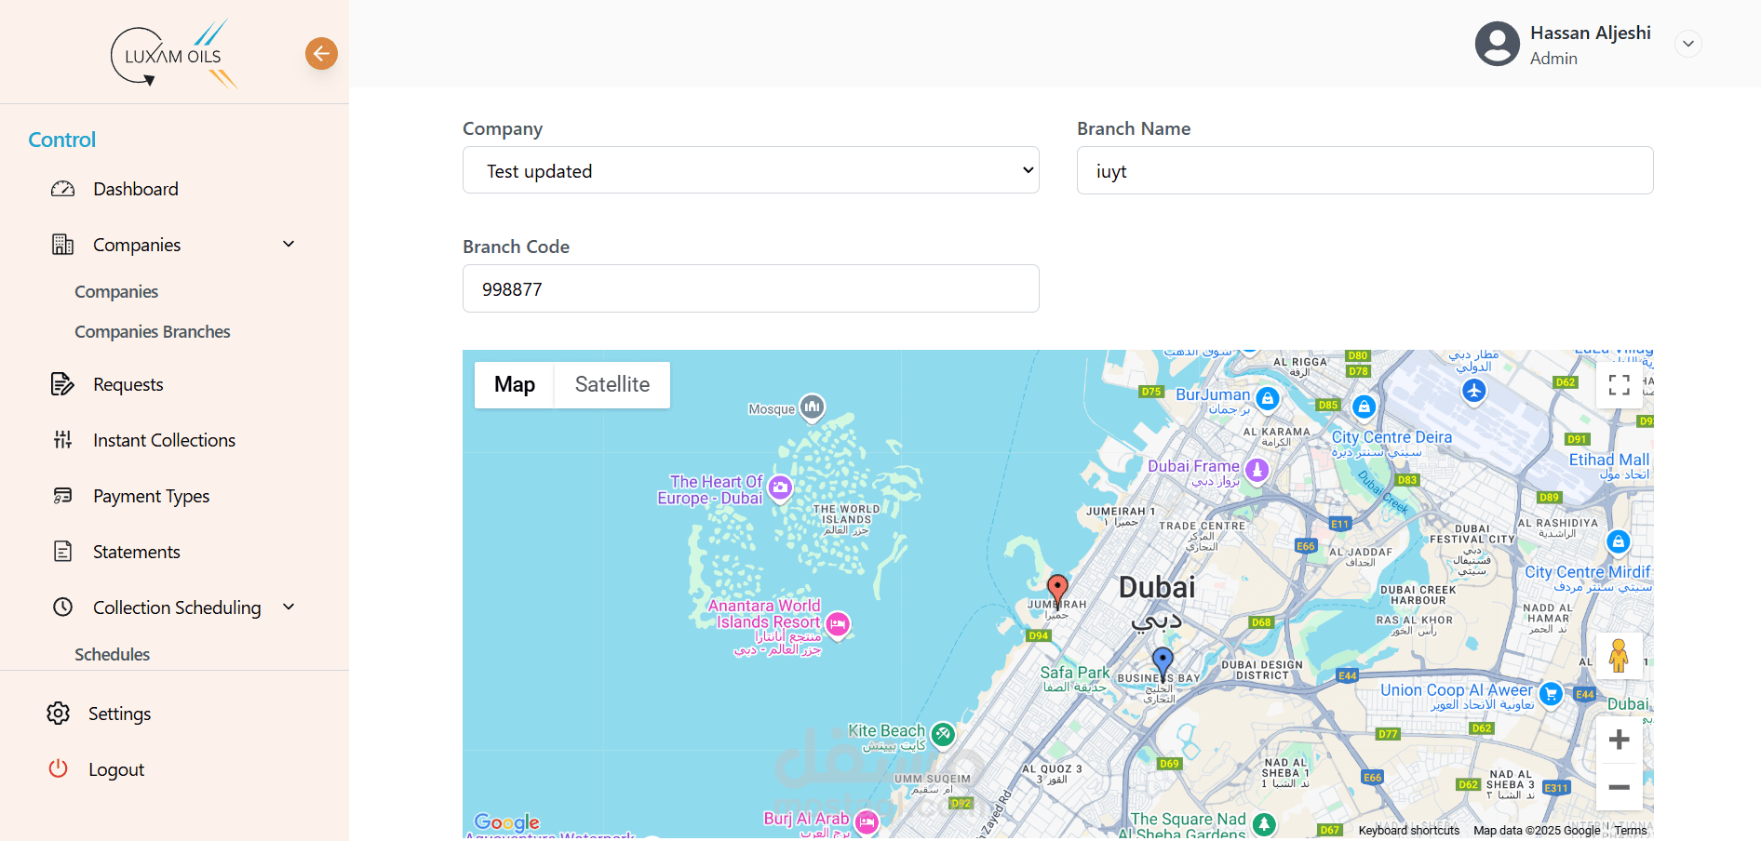Click the Street View pegman
This screenshot has width=1761, height=841.
pos(1619,656)
